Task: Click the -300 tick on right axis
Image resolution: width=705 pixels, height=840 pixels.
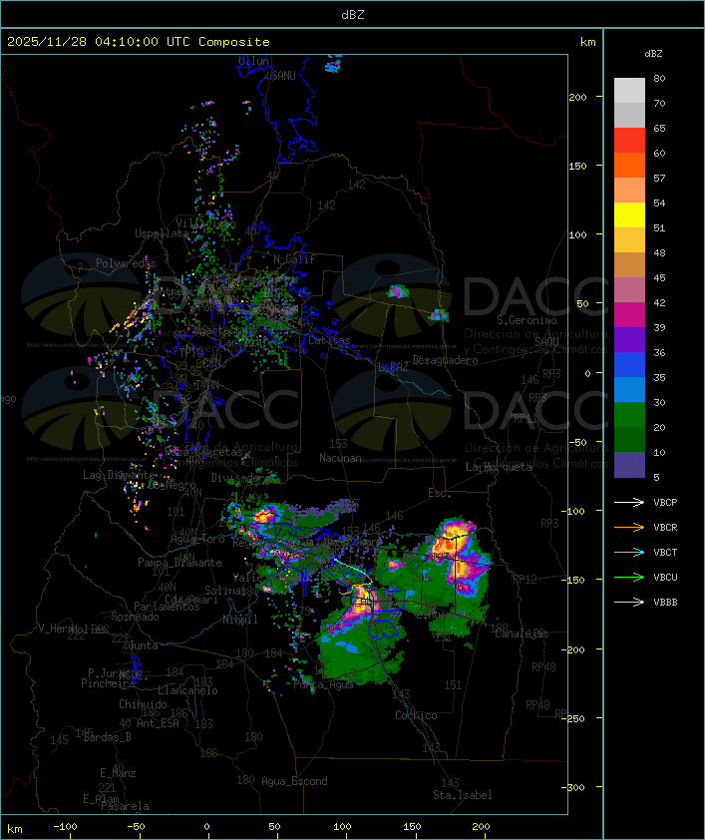Action: click(x=575, y=787)
